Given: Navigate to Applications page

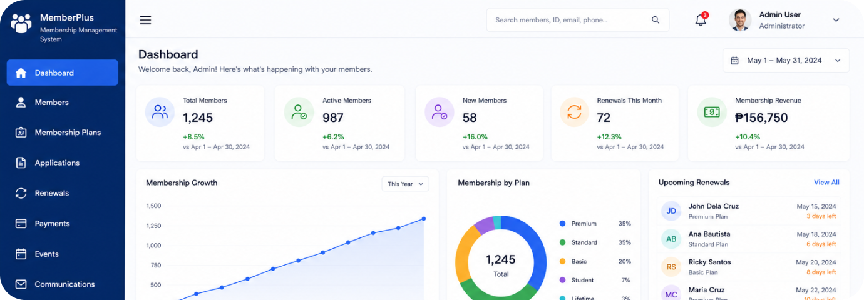Looking at the screenshot, I should click(62, 162).
